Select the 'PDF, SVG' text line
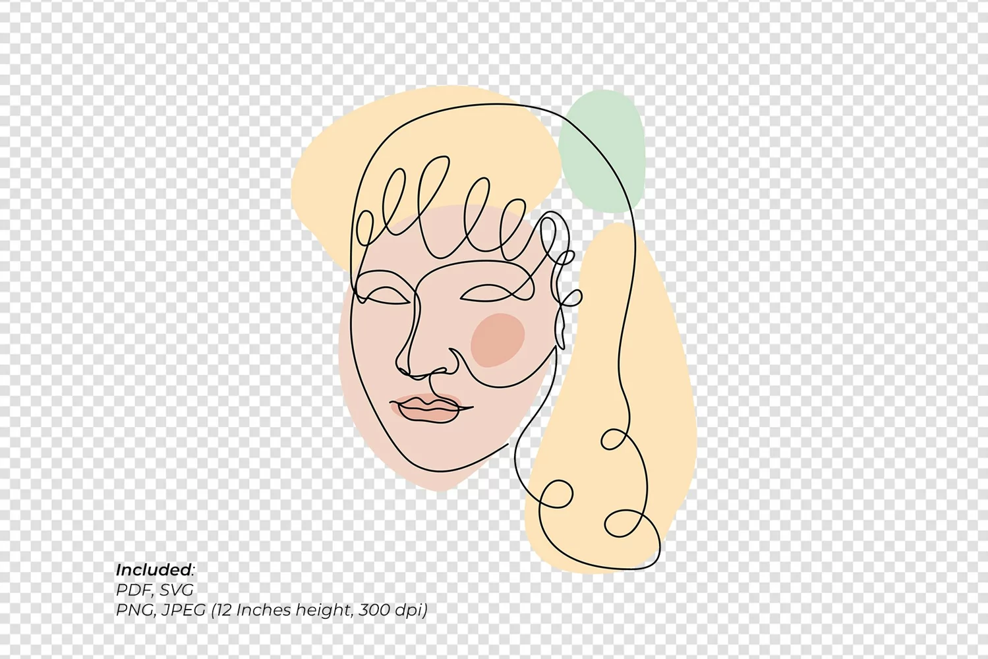This screenshot has width=988, height=659. (155, 590)
